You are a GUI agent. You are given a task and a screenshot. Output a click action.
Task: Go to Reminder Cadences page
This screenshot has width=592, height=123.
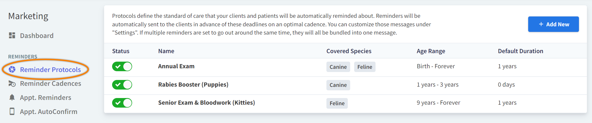(x=50, y=84)
